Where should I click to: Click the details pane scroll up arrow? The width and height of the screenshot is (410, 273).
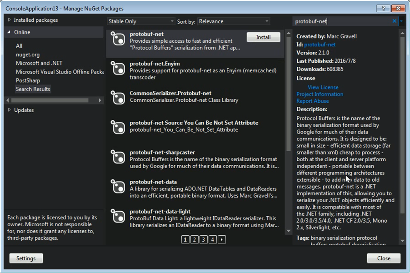pyautogui.click(x=402, y=33)
